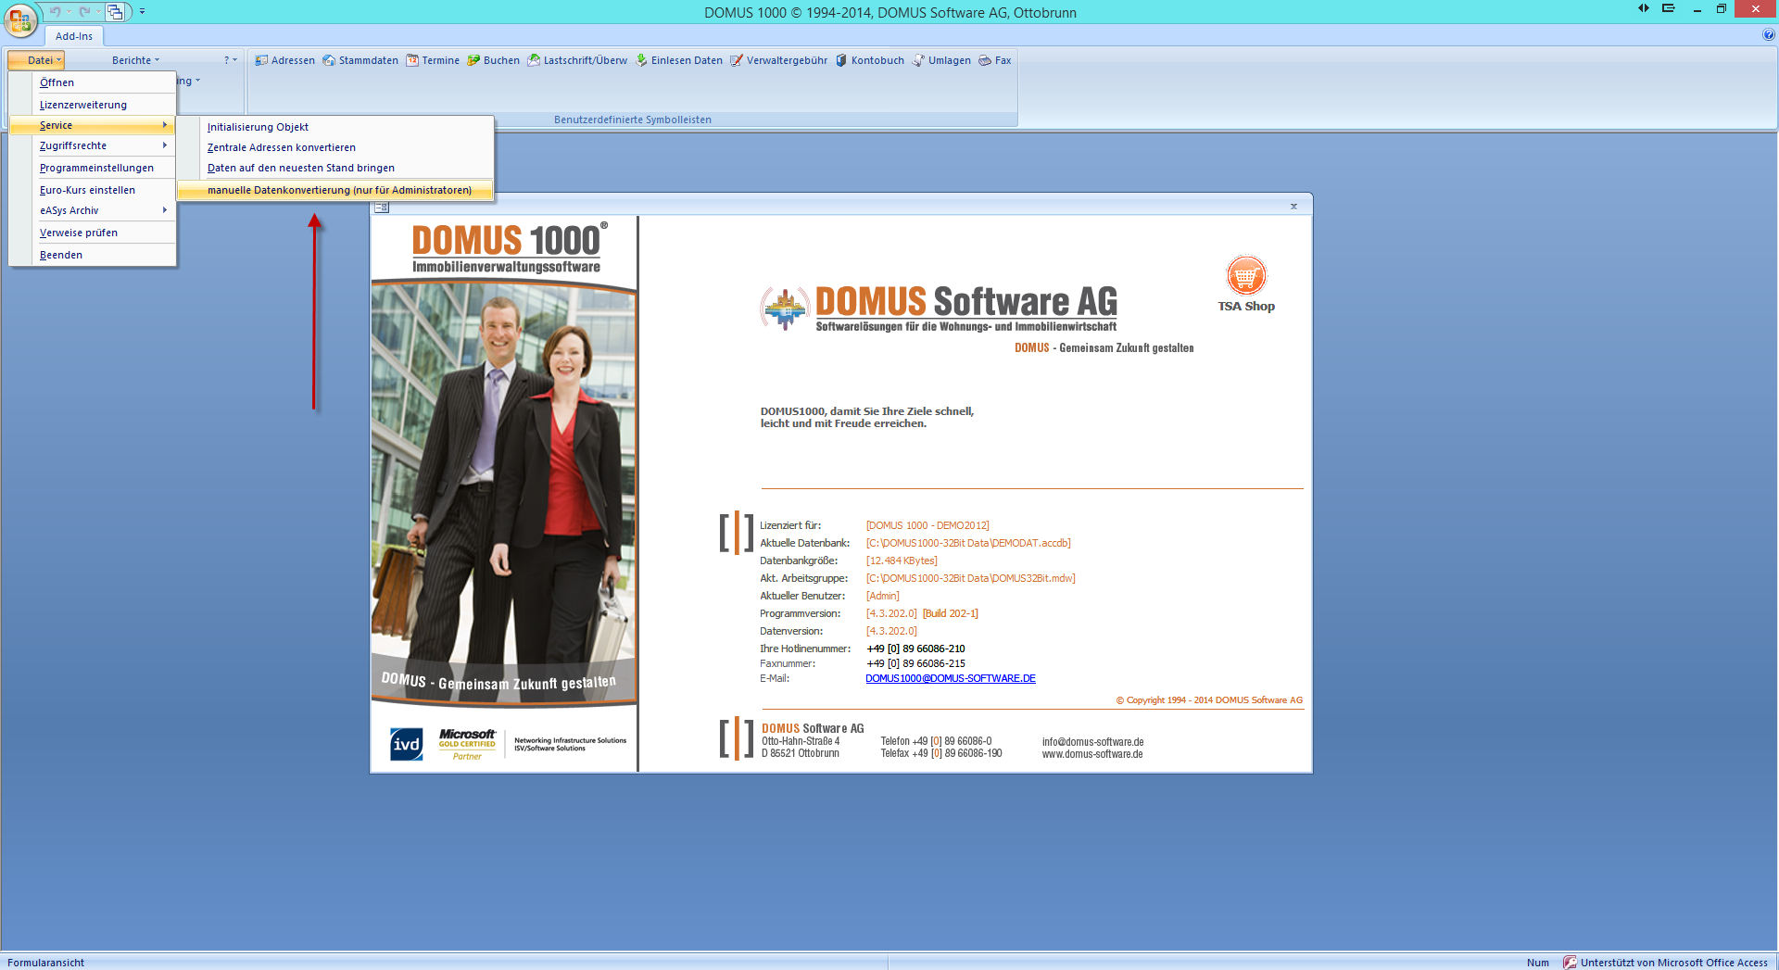
Task: Click the ivd logo on the splash
Action: tap(406, 744)
